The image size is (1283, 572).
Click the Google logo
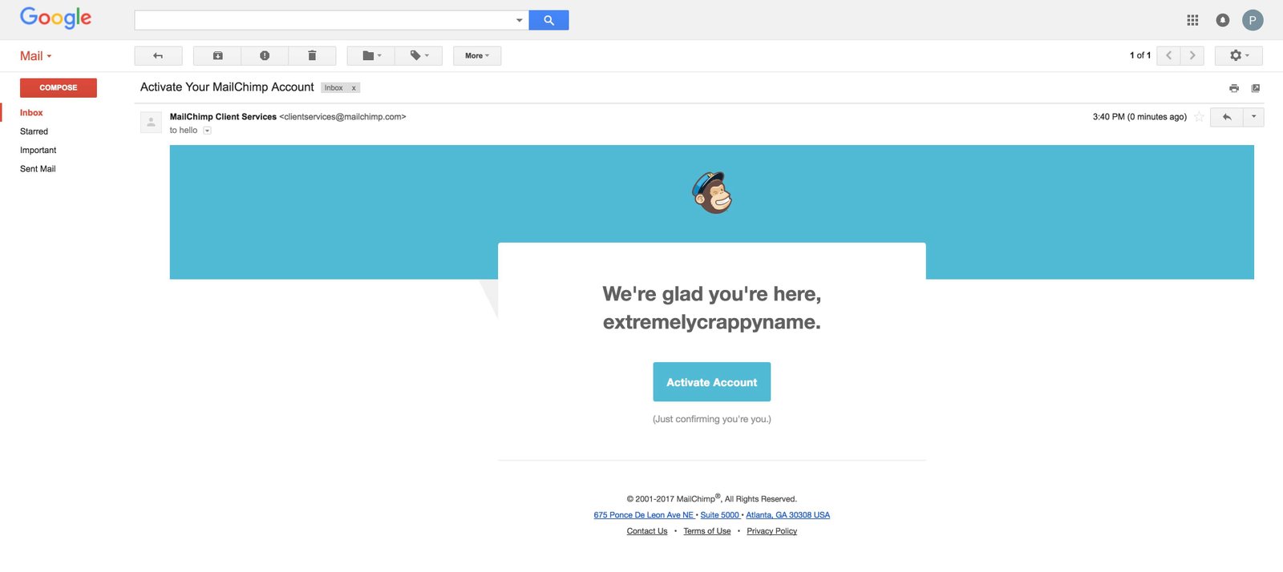click(55, 18)
